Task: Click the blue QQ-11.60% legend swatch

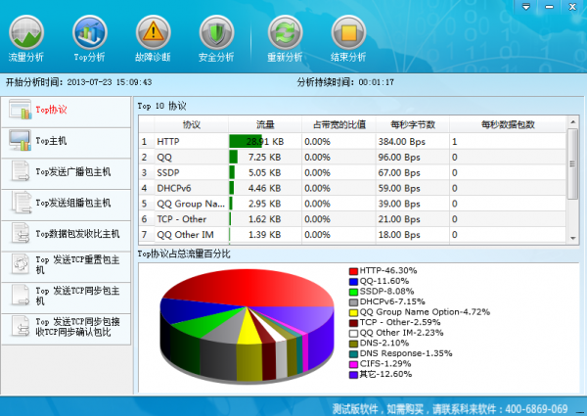Action: pos(353,282)
